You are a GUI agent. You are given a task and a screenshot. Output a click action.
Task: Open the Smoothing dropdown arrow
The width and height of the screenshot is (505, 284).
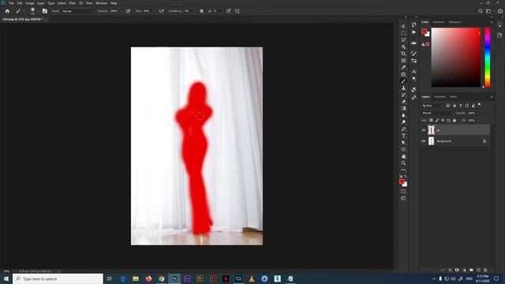click(x=194, y=11)
